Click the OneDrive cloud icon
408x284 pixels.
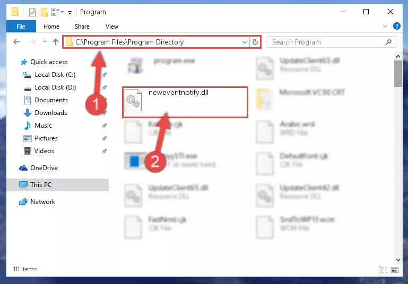23,168
